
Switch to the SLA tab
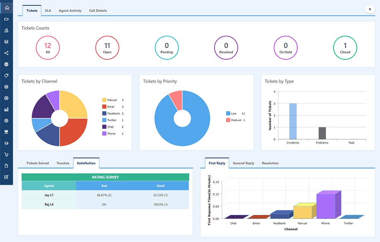click(48, 11)
